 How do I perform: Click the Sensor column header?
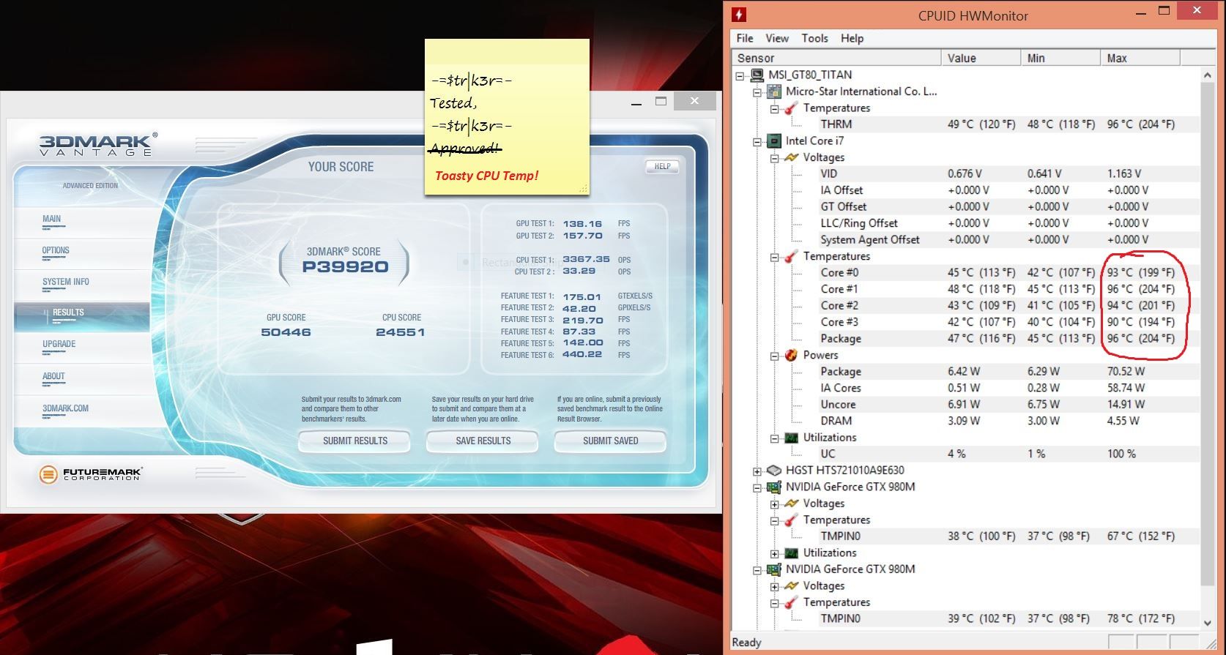(x=836, y=58)
